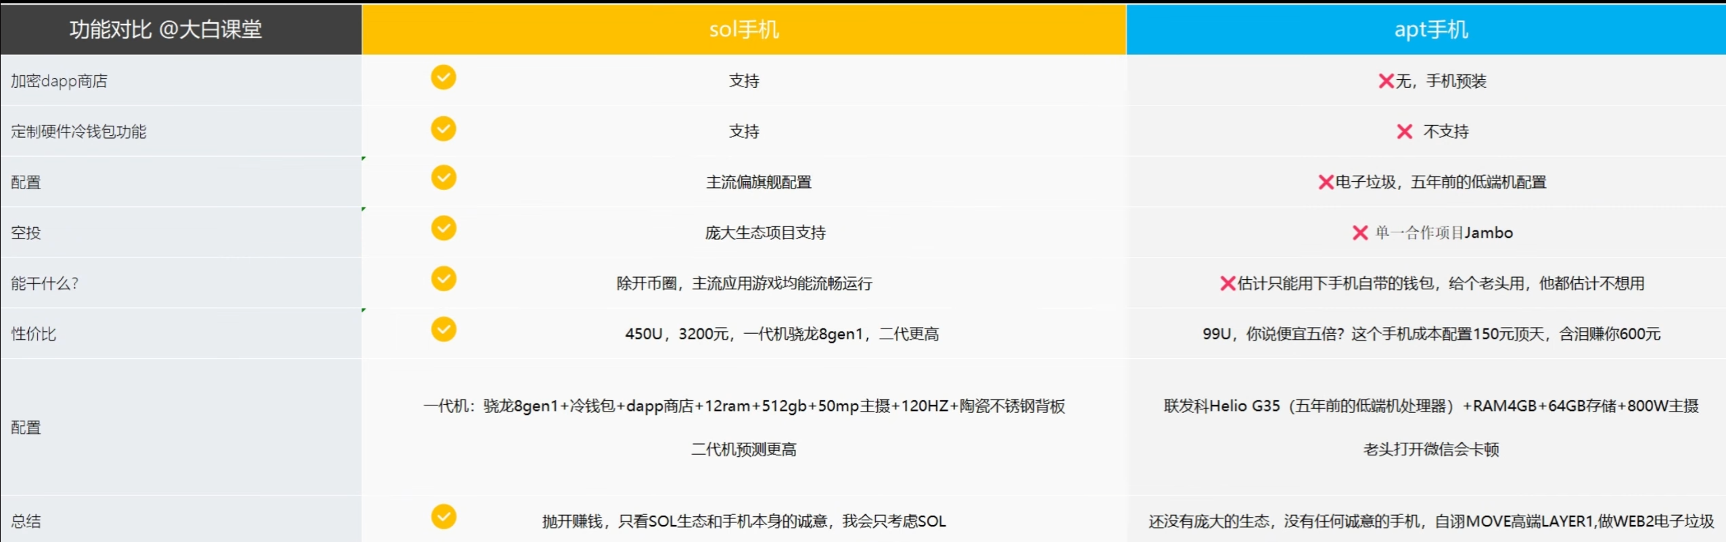
Task: Click the 电子垃圾，五年前的低端机配置 text
Action: tap(1441, 182)
